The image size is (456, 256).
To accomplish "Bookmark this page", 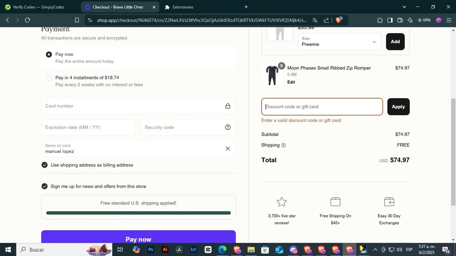I will pyautogui.click(x=77, y=20).
